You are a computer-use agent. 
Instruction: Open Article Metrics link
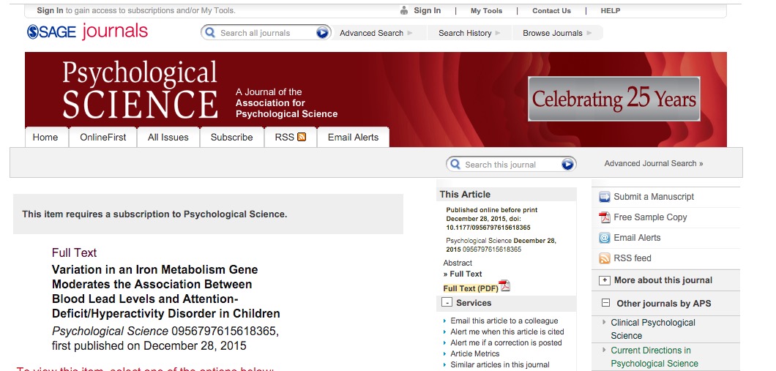point(475,353)
